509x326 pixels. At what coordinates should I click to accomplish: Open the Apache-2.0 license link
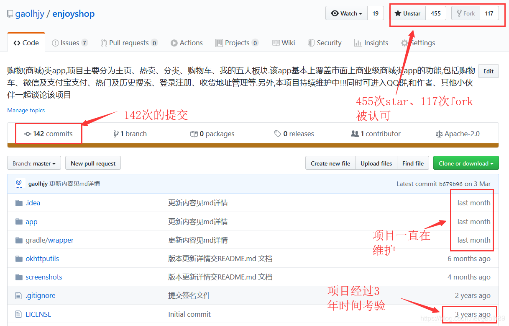point(458,134)
